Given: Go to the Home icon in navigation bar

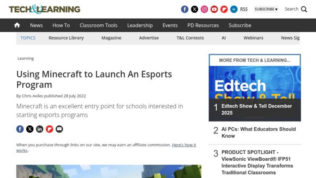Looking at the screenshot, I should (x=17, y=25).
